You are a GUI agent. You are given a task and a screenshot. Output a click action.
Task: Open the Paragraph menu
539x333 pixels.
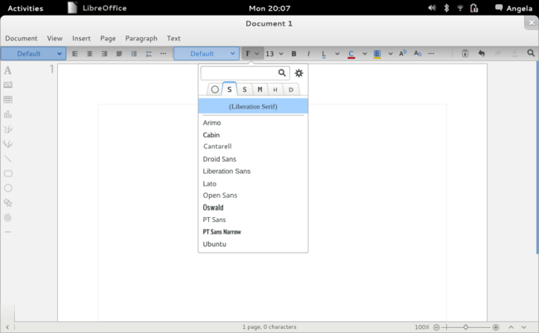click(141, 38)
